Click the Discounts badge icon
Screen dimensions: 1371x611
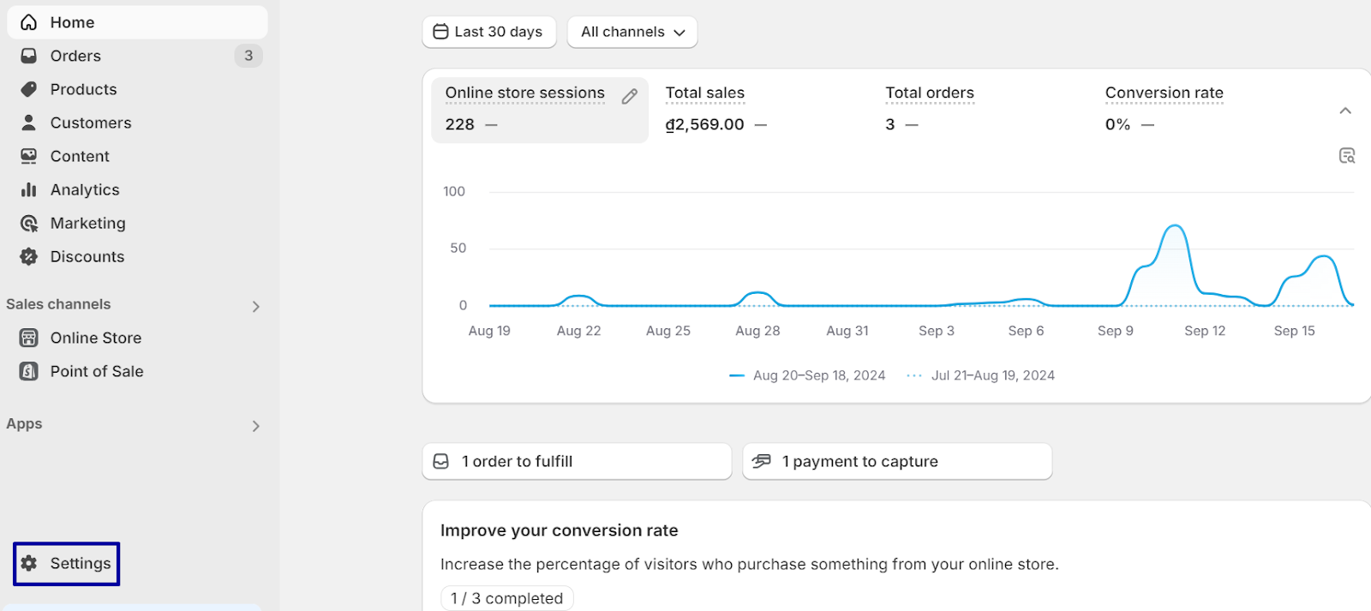[28, 256]
